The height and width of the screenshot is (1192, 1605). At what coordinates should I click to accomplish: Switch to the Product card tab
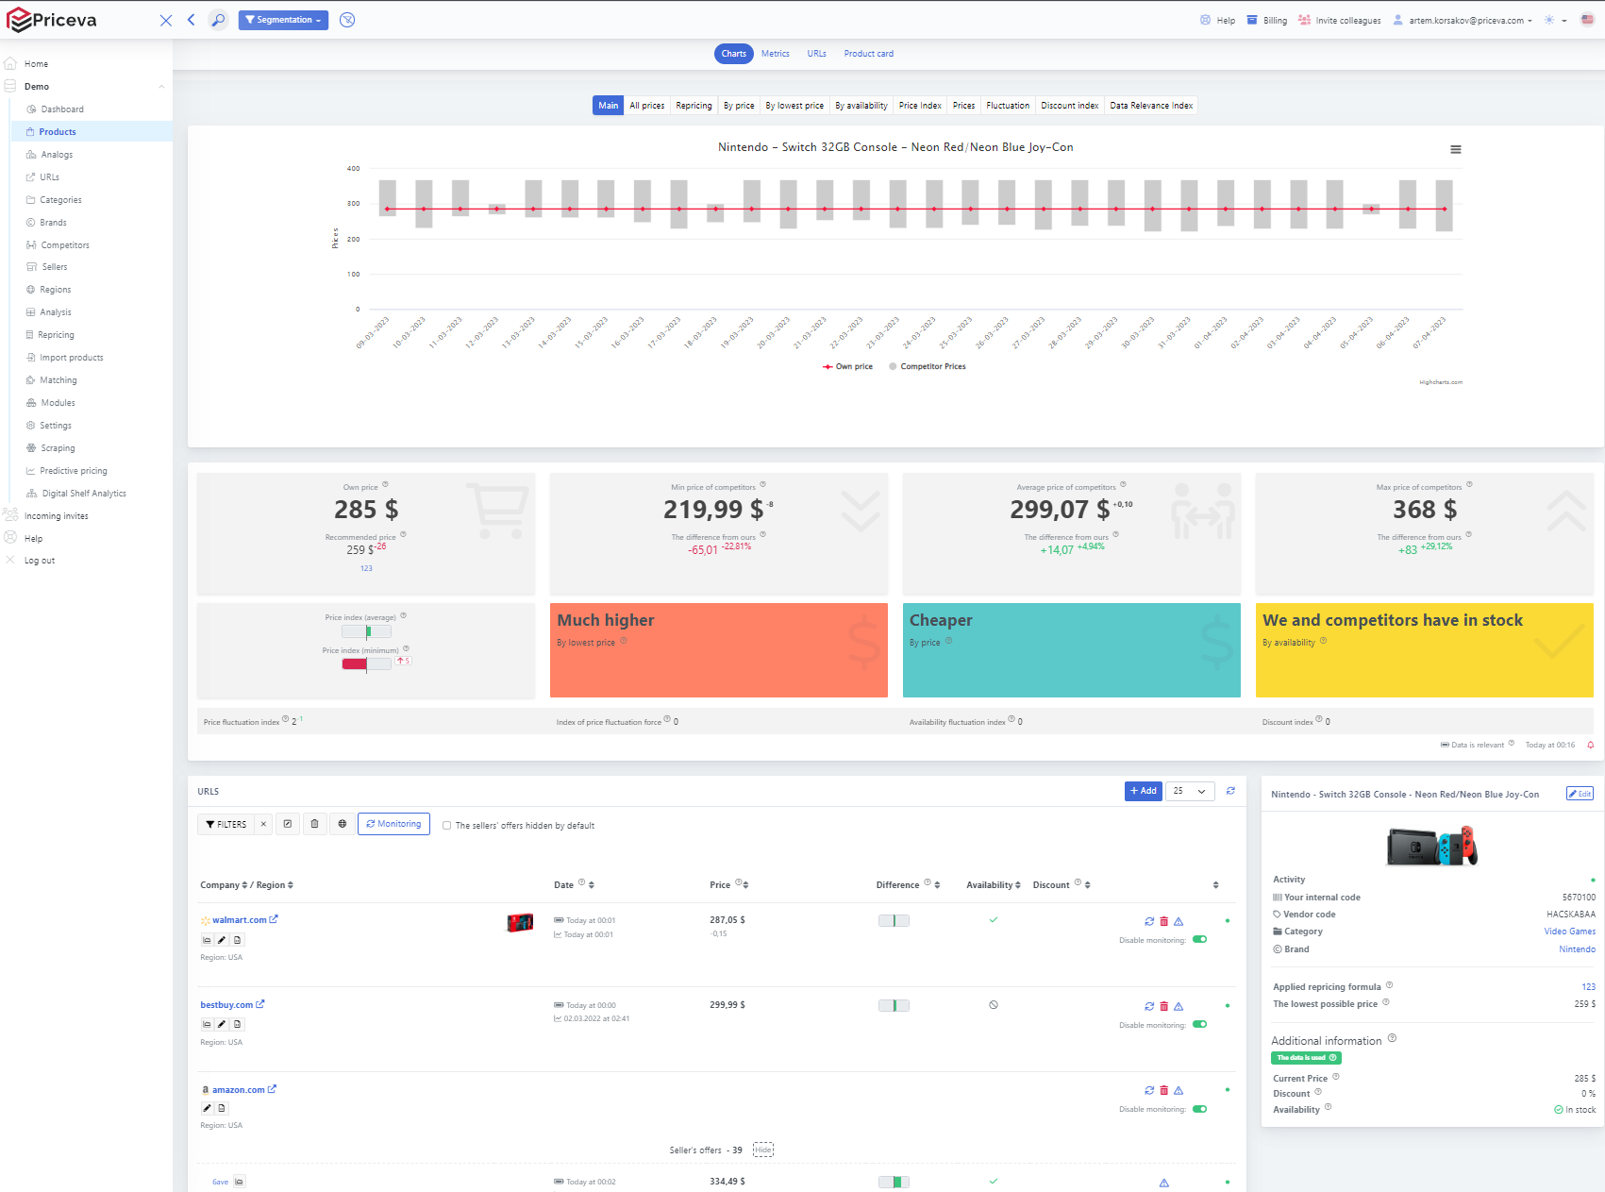pyautogui.click(x=869, y=54)
